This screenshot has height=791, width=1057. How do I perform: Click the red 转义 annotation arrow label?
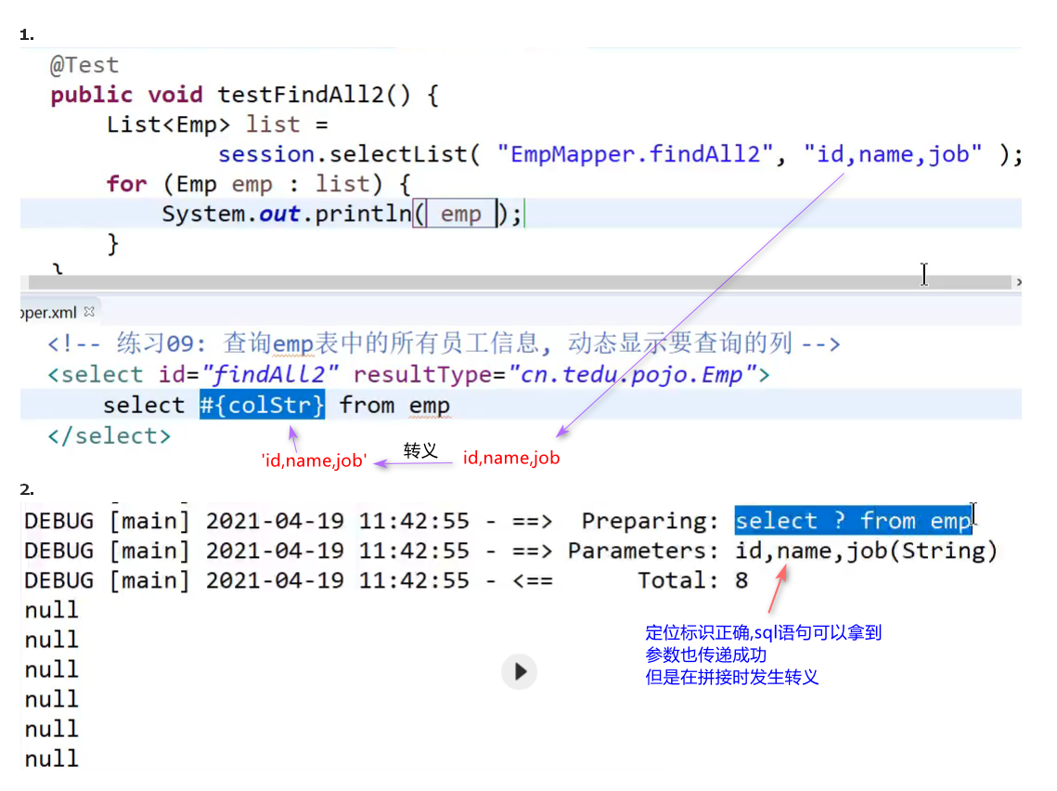coord(420,451)
